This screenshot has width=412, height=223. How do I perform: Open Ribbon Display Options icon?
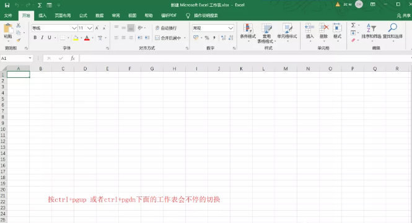(372, 4)
